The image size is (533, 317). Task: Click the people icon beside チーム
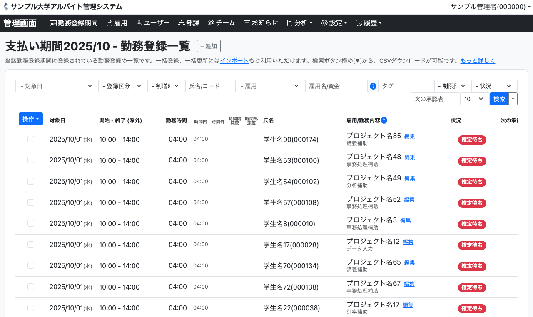211,23
